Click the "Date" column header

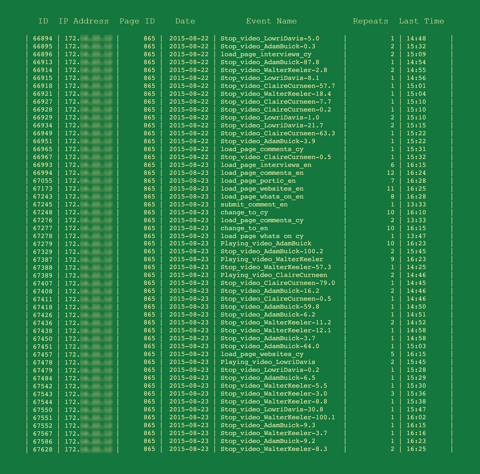(x=185, y=21)
